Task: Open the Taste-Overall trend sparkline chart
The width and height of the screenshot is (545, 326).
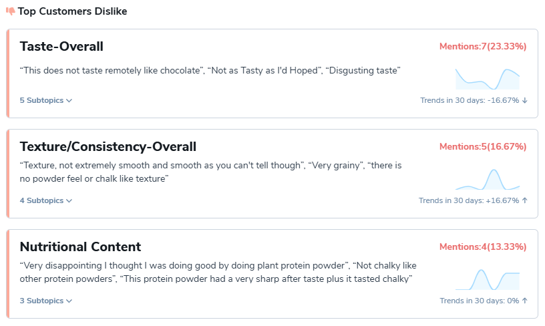Action: click(x=487, y=78)
